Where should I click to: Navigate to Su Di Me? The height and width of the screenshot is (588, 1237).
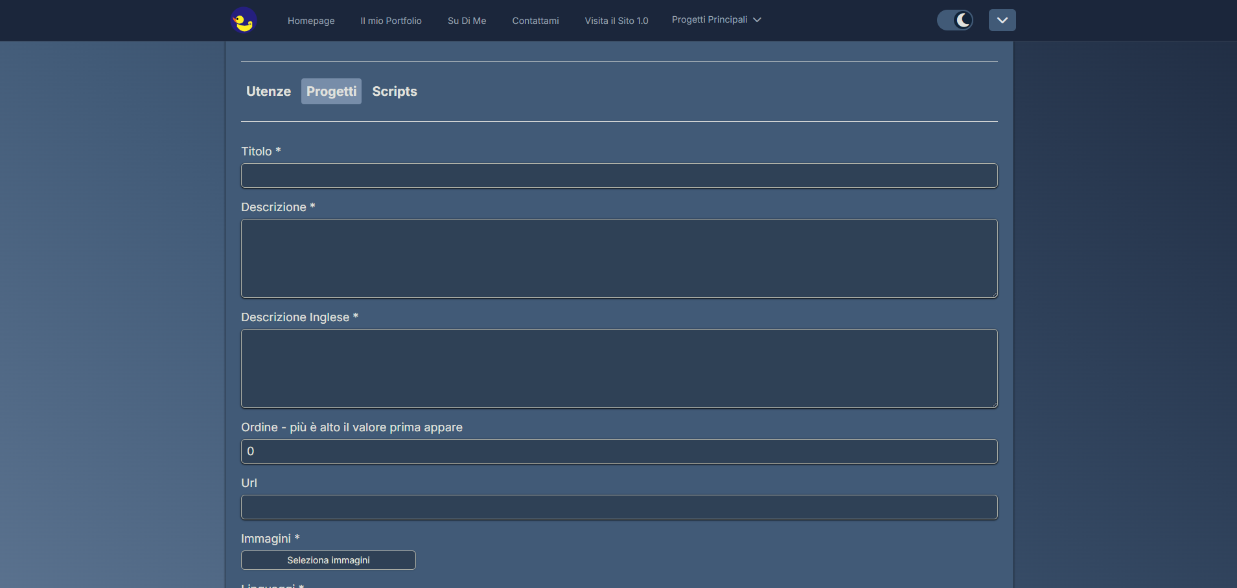click(x=467, y=21)
